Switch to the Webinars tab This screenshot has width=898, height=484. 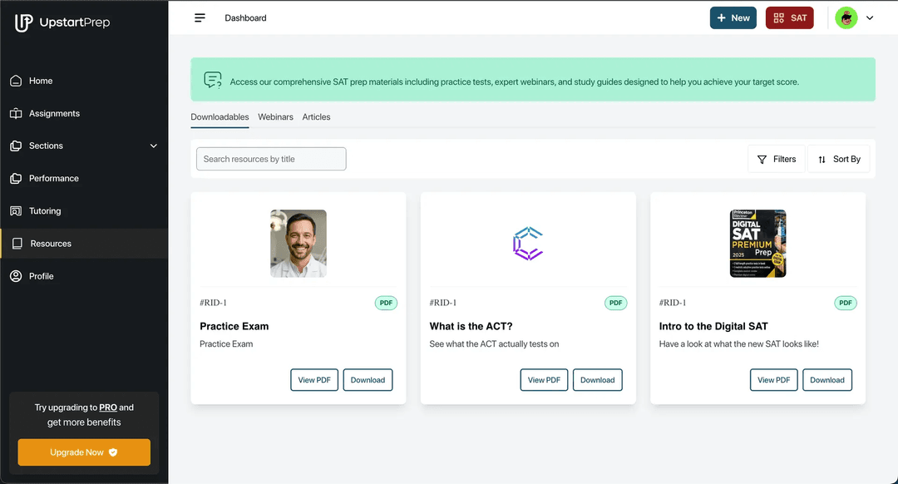pos(275,117)
